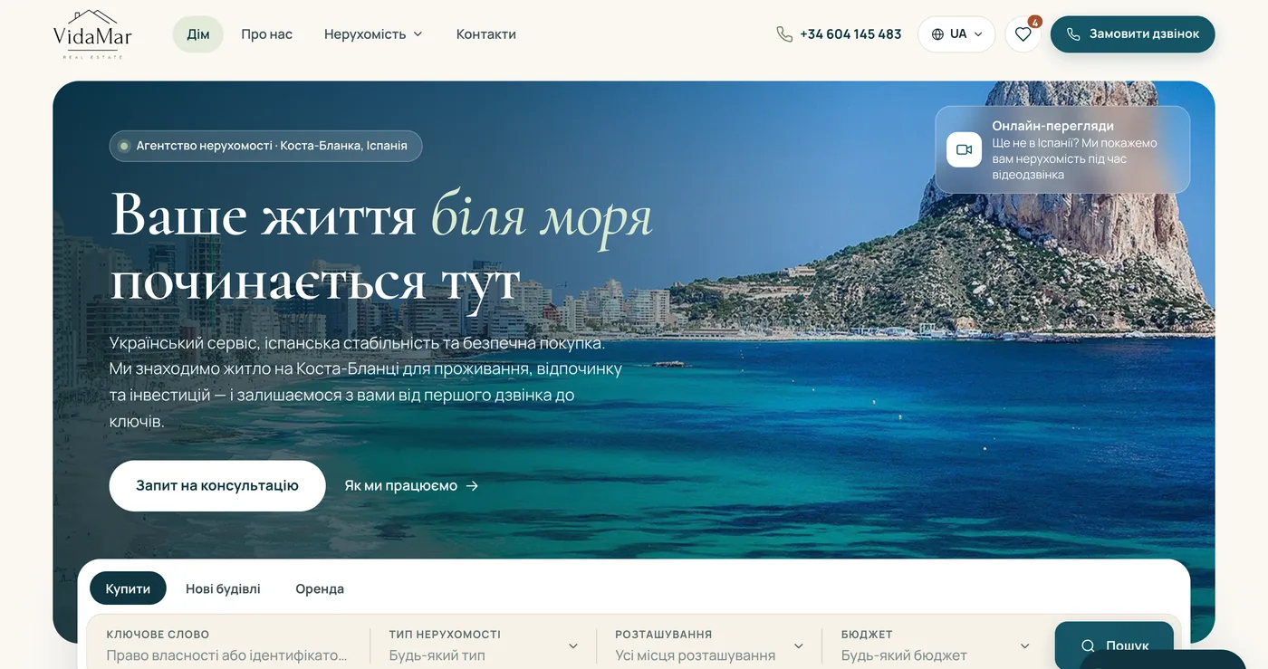The image size is (1268, 669).
Task: Open the Про нас page
Action: [x=266, y=34]
